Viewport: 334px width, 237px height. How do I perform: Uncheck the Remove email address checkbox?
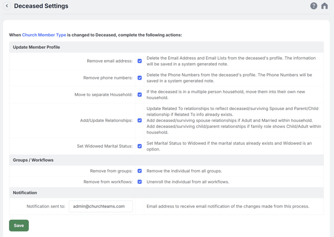tap(140, 61)
